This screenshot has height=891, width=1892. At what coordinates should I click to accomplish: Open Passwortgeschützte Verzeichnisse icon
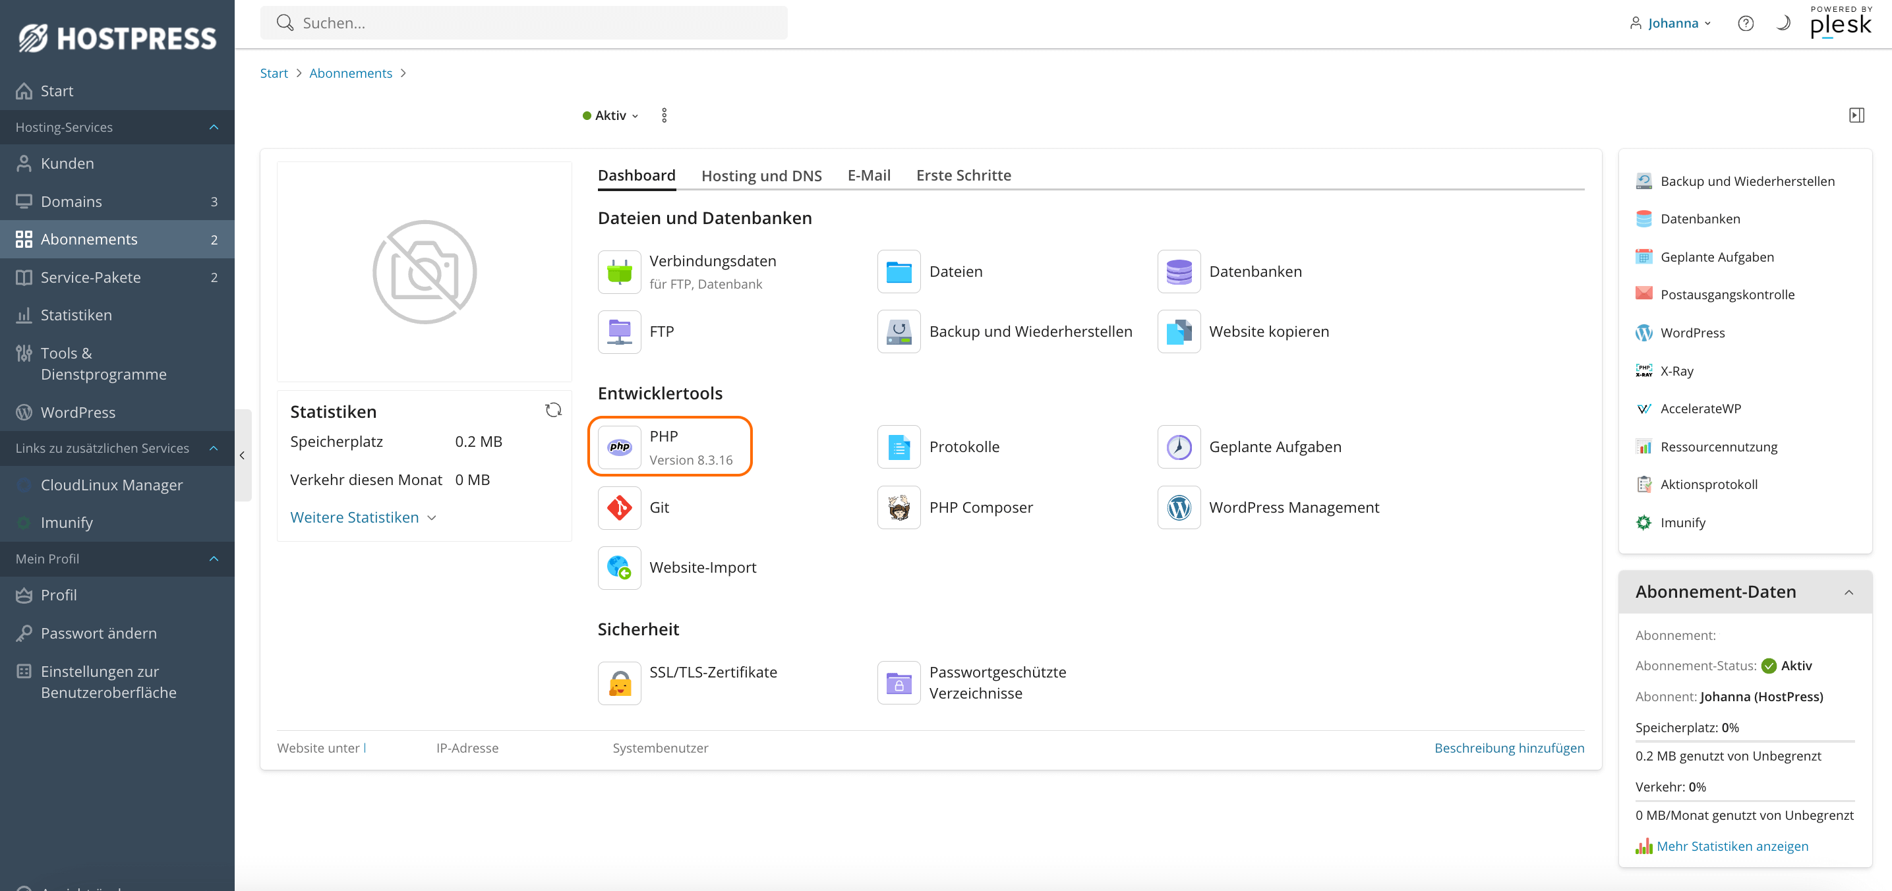[899, 683]
